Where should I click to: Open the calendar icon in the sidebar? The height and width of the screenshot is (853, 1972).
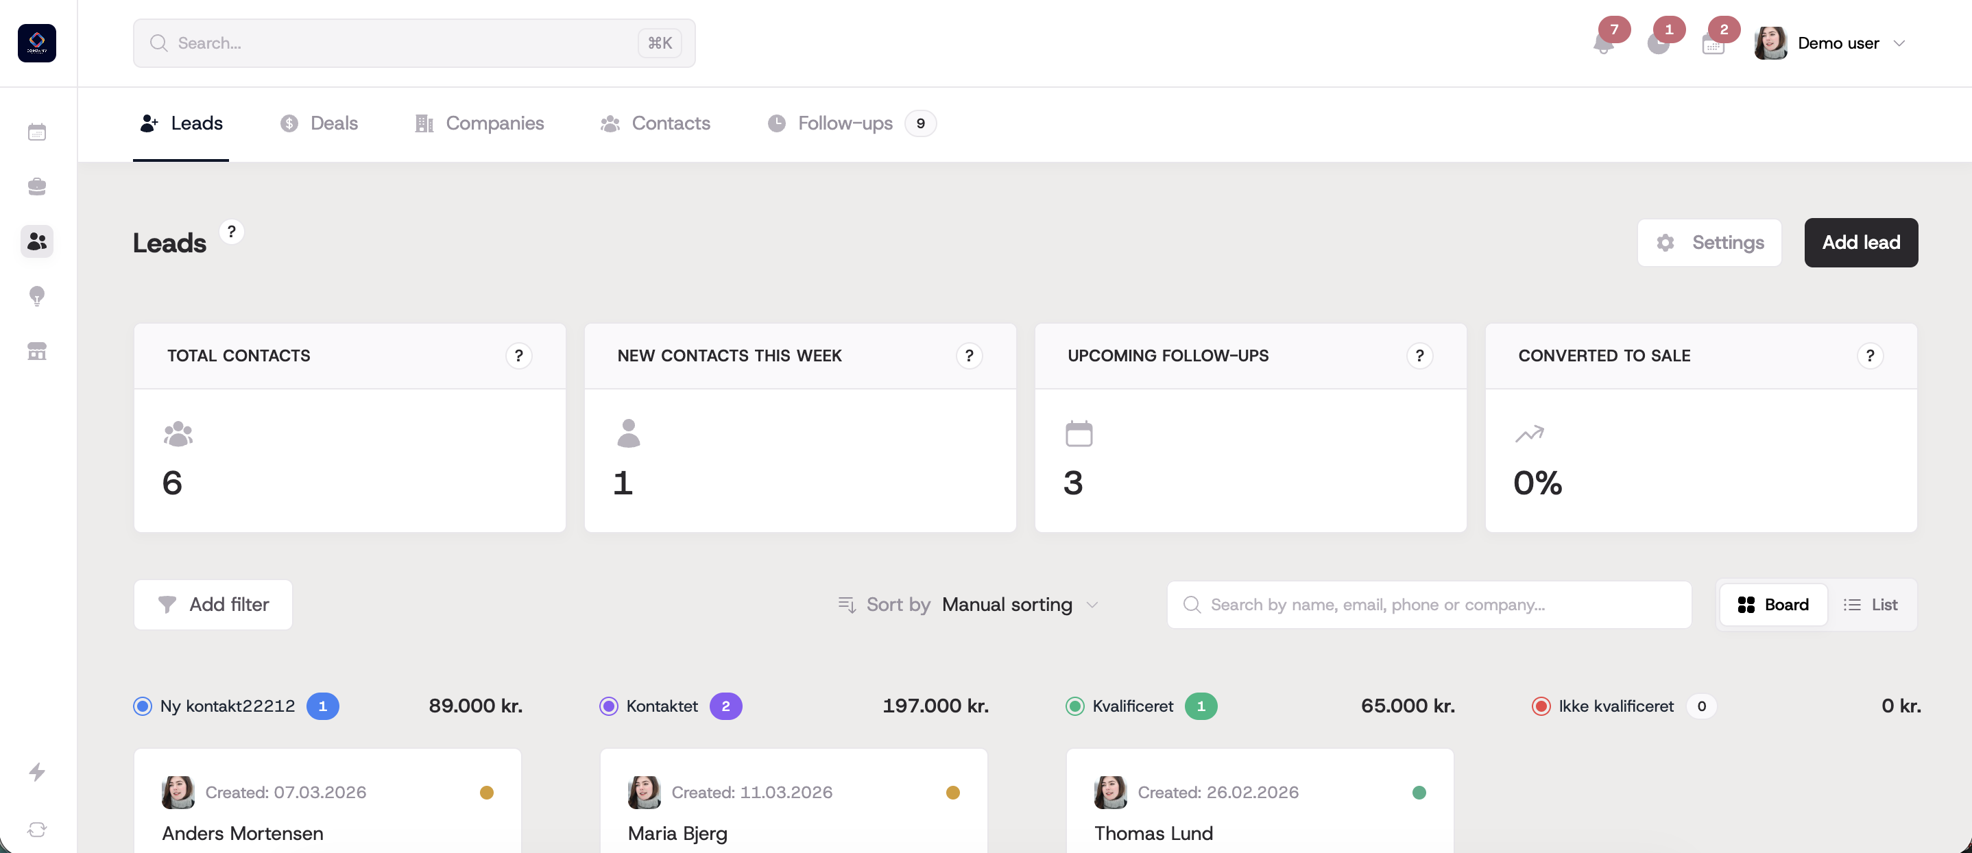[37, 131]
